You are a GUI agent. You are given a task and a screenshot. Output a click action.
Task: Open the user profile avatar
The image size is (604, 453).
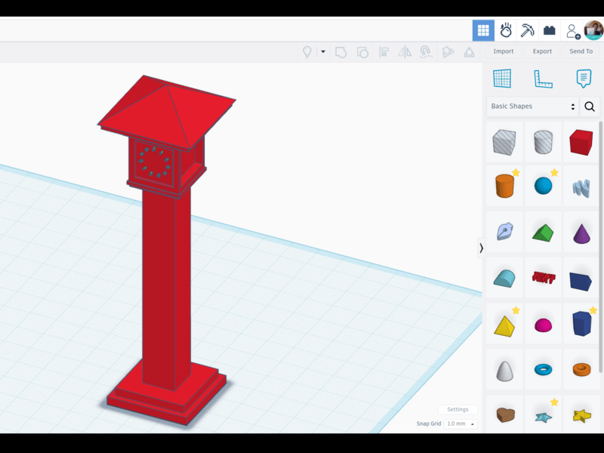click(x=593, y=30)
